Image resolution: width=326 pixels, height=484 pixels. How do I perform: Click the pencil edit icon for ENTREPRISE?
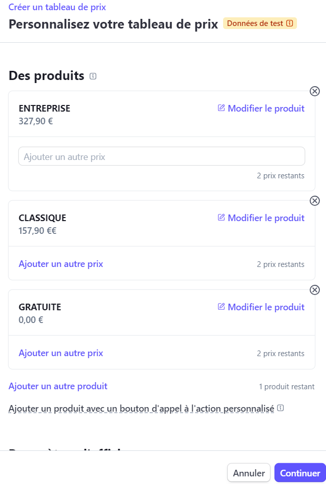coord(222,107)
